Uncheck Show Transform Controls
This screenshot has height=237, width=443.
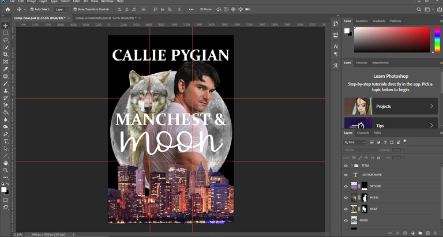[x=76, y=9]
